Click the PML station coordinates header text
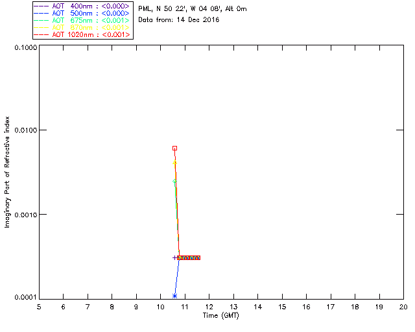415x332 pixels. click(193, 9)
